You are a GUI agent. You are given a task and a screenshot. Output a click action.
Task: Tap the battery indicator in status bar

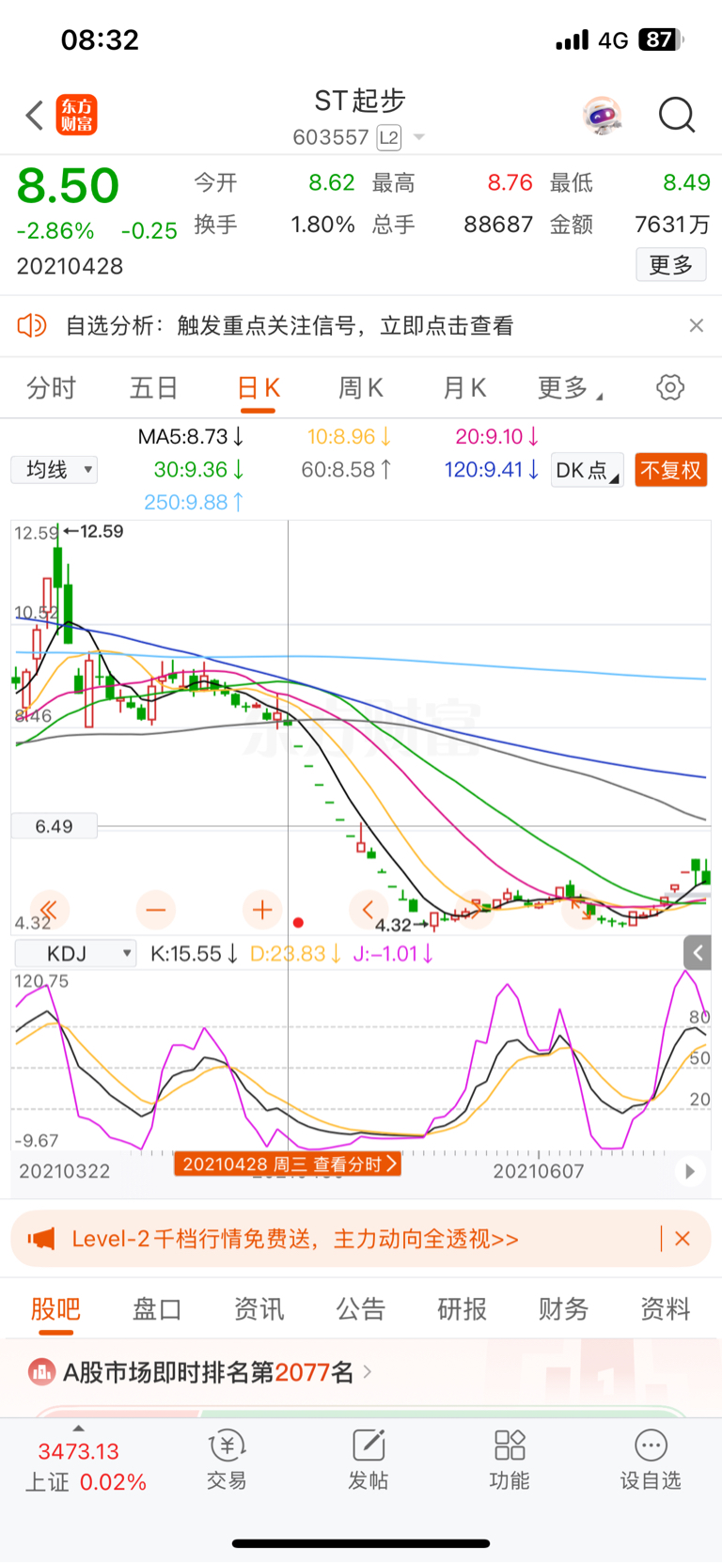point(661,39)
